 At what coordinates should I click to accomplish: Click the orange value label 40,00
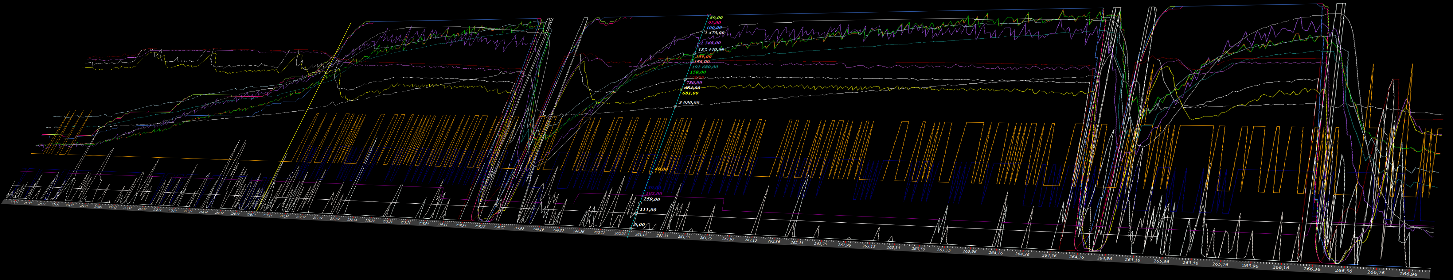tap(661, 169)
